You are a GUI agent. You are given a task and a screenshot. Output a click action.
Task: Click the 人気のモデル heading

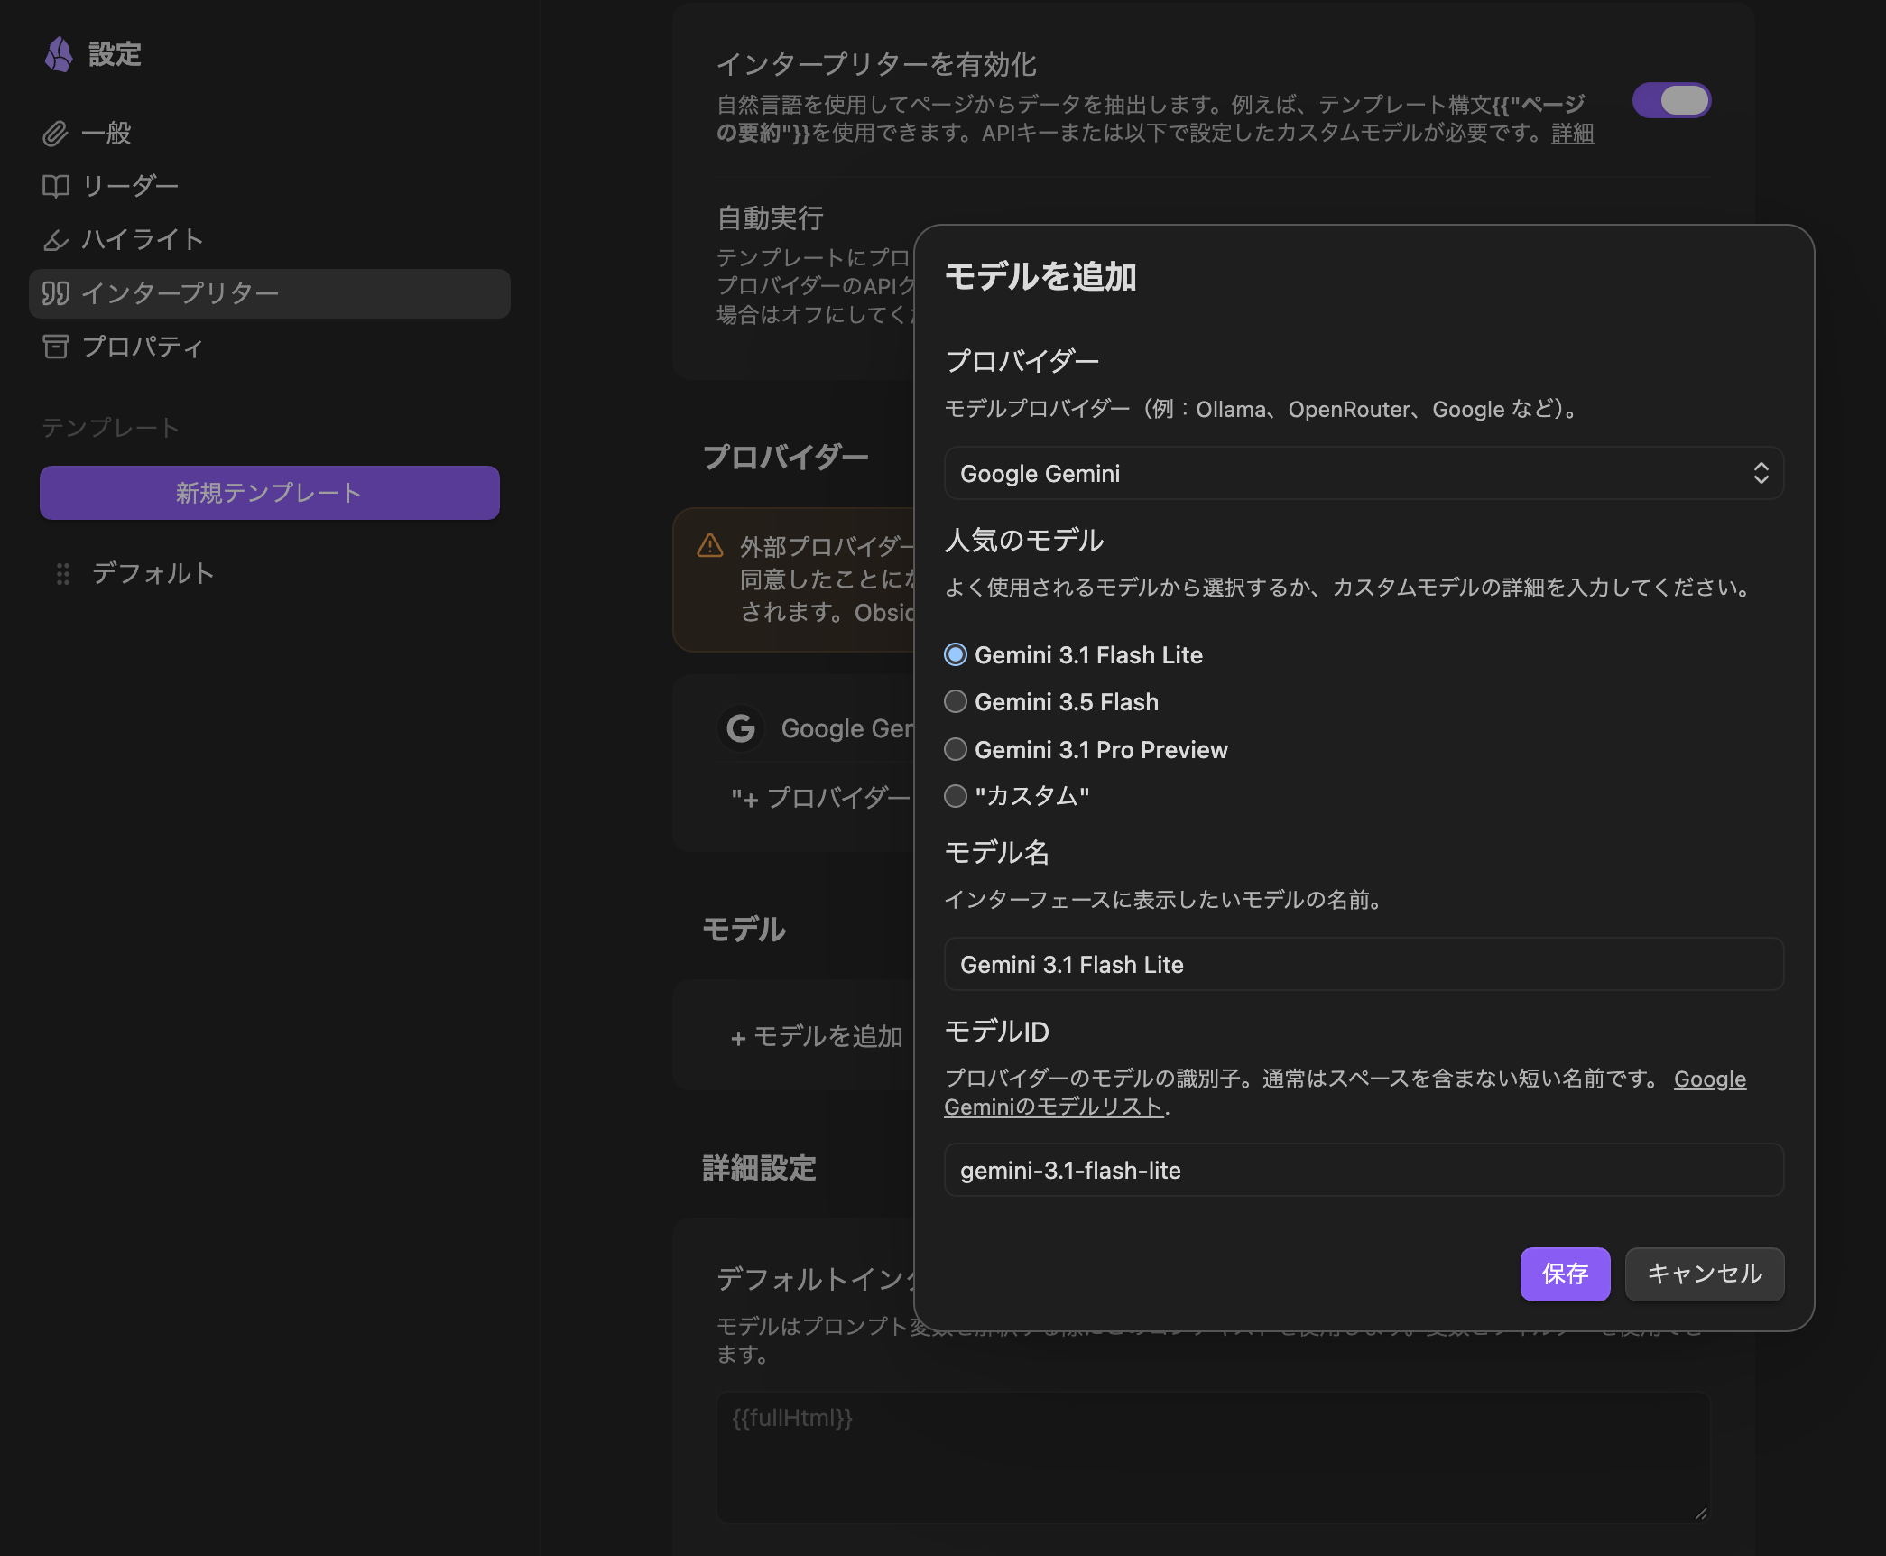(1024, 541)
